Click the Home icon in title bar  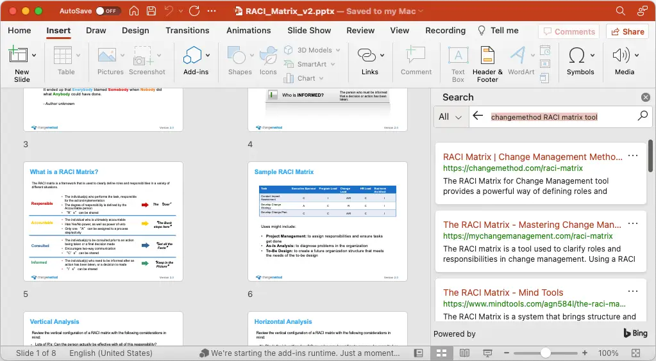134,11
